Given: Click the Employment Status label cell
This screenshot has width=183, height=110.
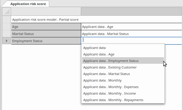Looking at the screenshot, I should [x=46, y=41].
